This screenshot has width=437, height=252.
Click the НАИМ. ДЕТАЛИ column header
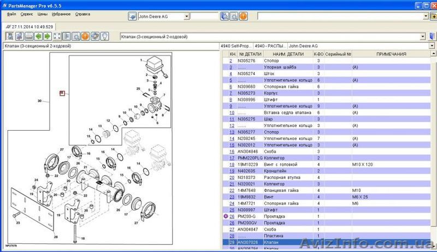(288, 54)
